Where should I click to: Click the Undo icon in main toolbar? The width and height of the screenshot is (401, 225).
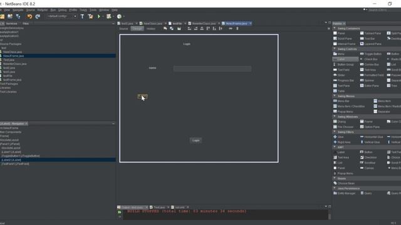point(29,17)
